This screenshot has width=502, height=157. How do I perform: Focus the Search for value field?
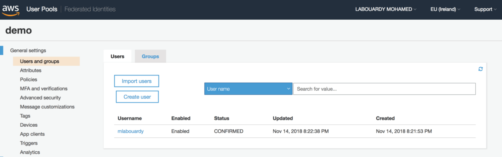(384, 89)
